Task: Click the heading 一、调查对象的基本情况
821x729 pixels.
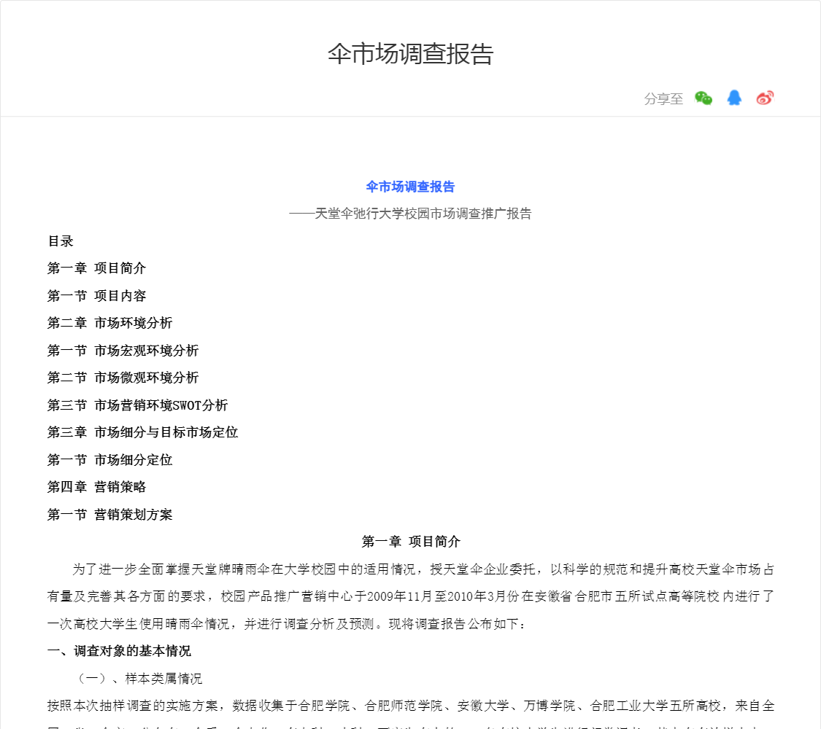Action: click(120, 651)
